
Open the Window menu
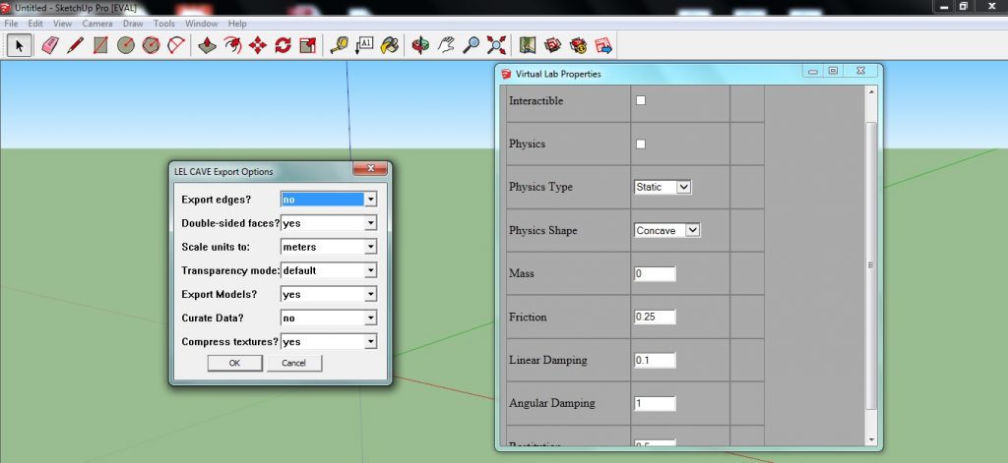201,24
